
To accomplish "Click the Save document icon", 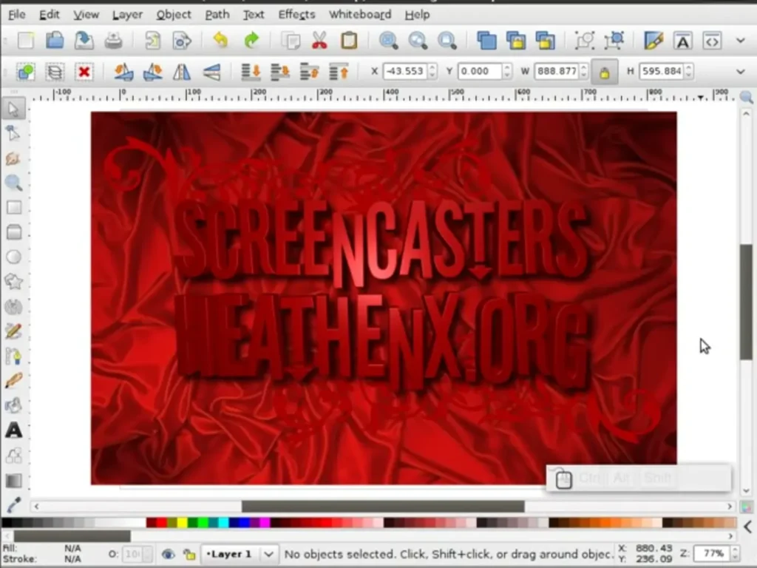I will pyautogui.click(x=84, y=41).
